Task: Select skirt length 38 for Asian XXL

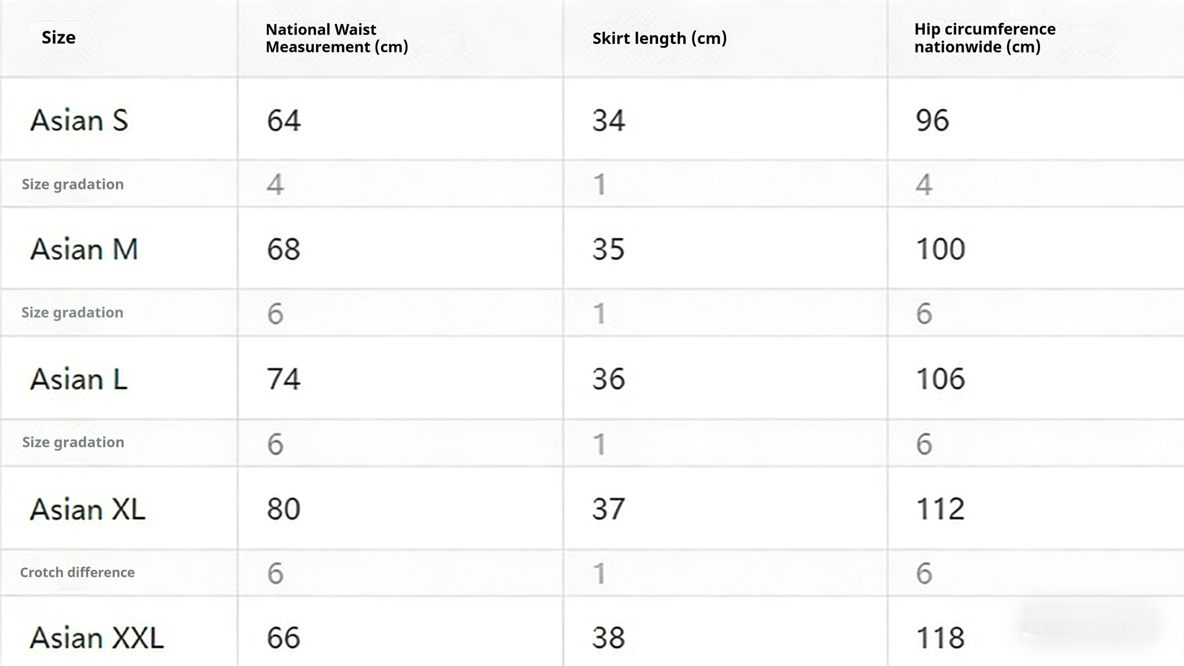Action: click(608, 638)
